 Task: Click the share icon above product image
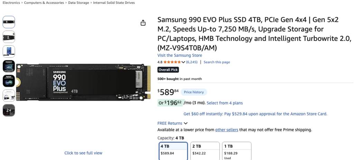click(143, 23)
